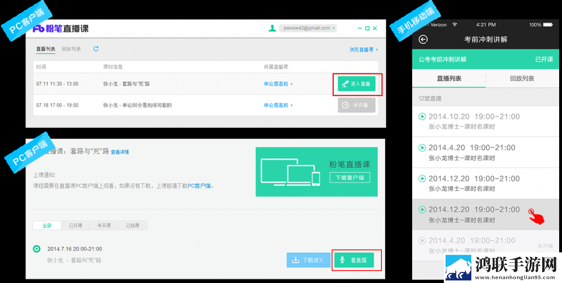Tap the greyed 未开播 label on mobile

545,246
